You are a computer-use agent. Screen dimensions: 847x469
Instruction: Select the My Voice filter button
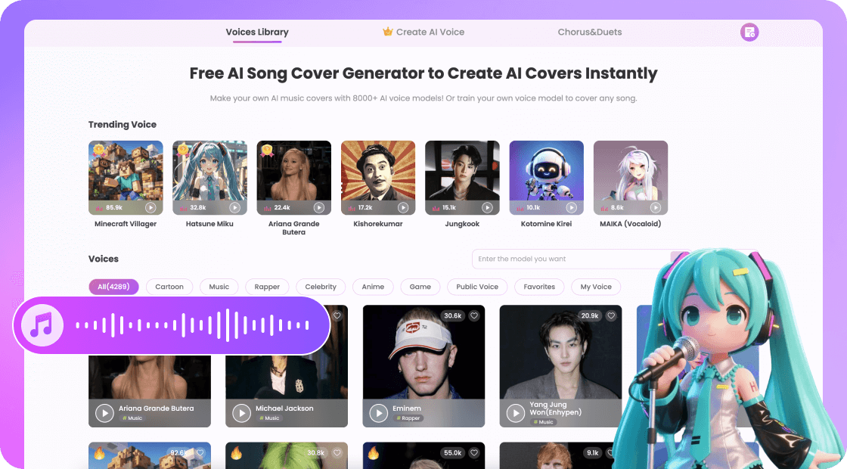coord(596,287)
